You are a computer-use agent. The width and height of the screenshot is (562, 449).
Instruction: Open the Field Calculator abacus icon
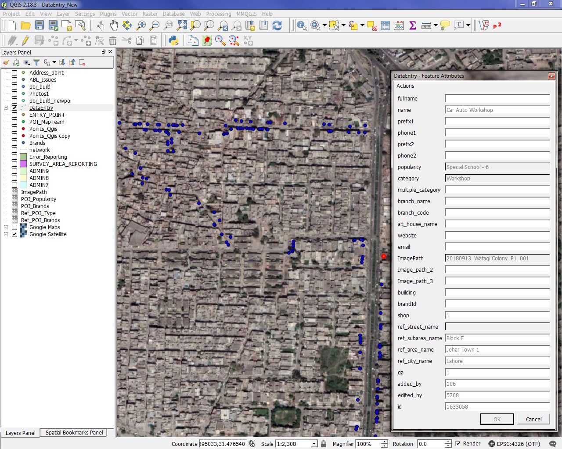click(x=399, y=25)
